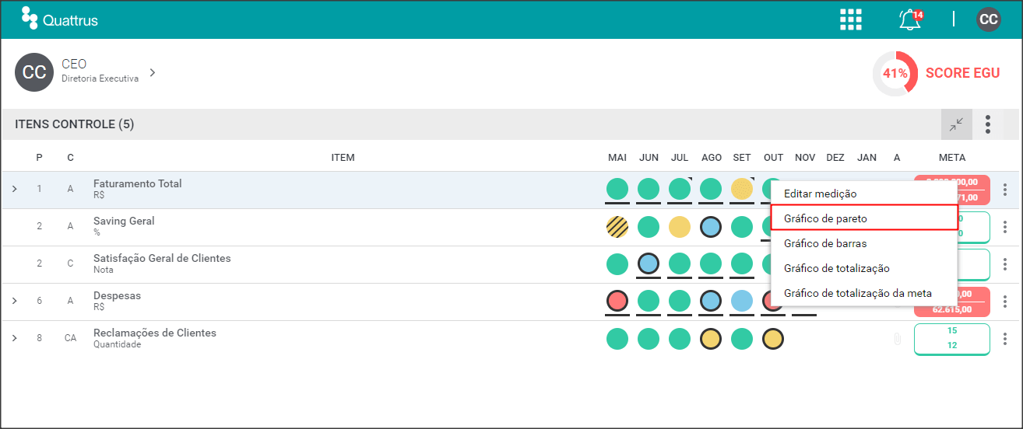The height and width of the screenshot is (429, 1023).
Task: Open Itens Controle three-dot options menu
Action: tap(988, 124)
